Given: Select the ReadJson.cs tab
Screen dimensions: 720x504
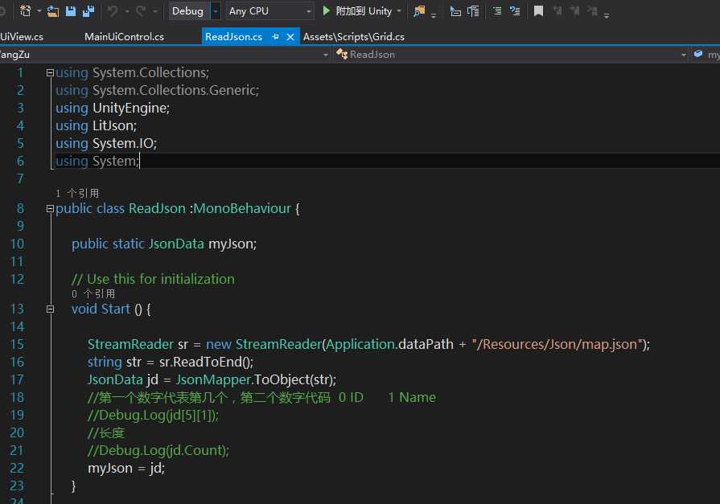Looking at the screenshot, I should coord(234,37).
